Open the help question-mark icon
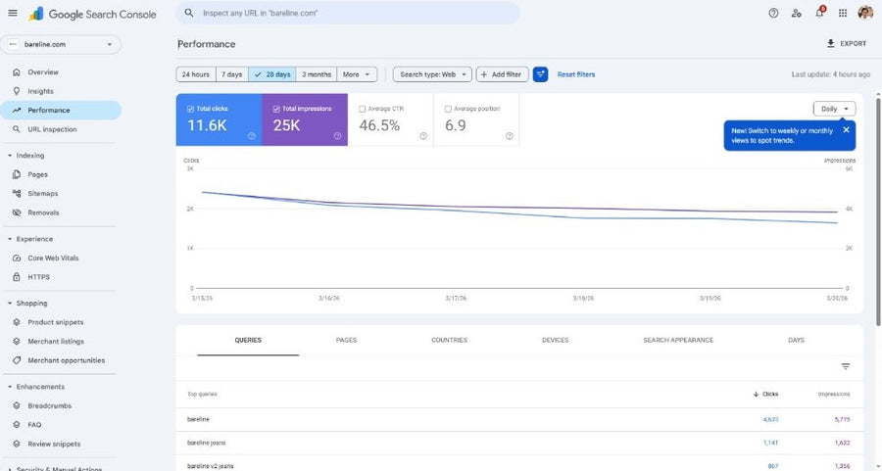Viewport: 882px width, 471px height. coord(773,13)
